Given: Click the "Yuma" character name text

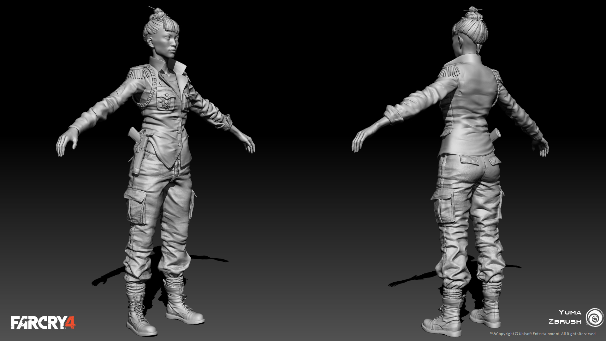Looking at the screenshot, I should coord(570,312).
